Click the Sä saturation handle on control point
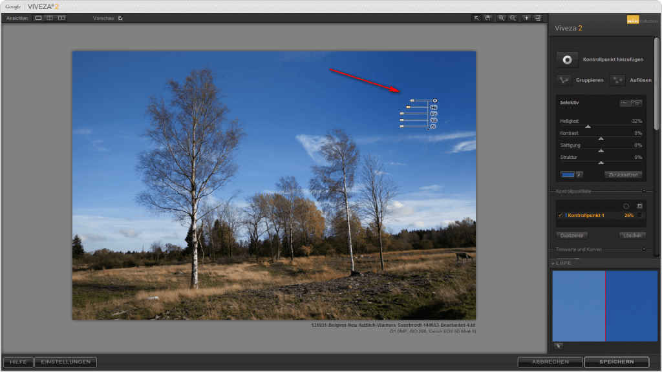662x372 pixels. coord(402,119)
